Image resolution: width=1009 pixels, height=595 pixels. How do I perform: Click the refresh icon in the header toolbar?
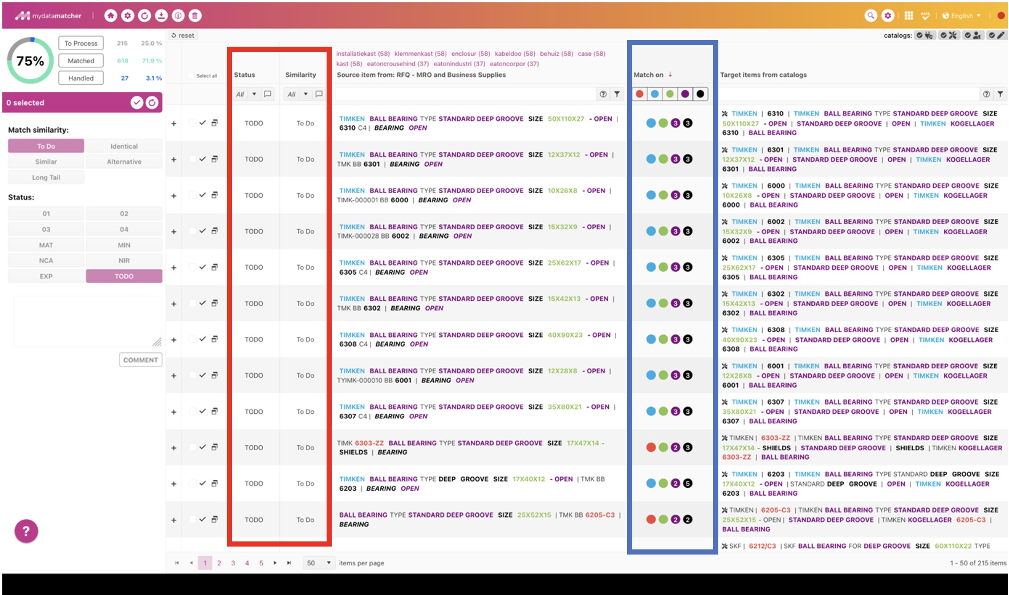pyautogui.click(x=145, y=16)
